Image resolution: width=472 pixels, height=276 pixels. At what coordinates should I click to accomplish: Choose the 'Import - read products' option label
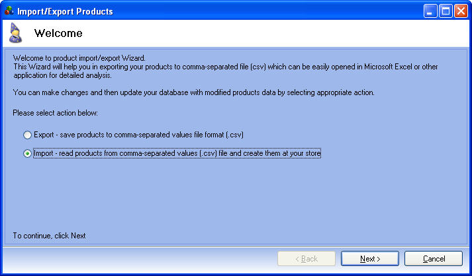177,153
